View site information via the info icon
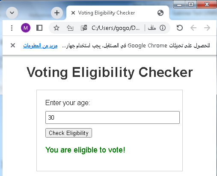The height and width of the screenshot is (176, 217). 163,28
